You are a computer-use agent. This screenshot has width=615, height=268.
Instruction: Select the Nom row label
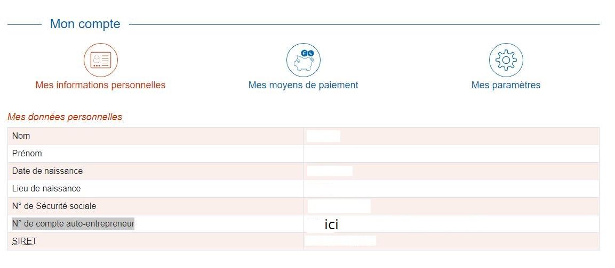pos(21,136)
